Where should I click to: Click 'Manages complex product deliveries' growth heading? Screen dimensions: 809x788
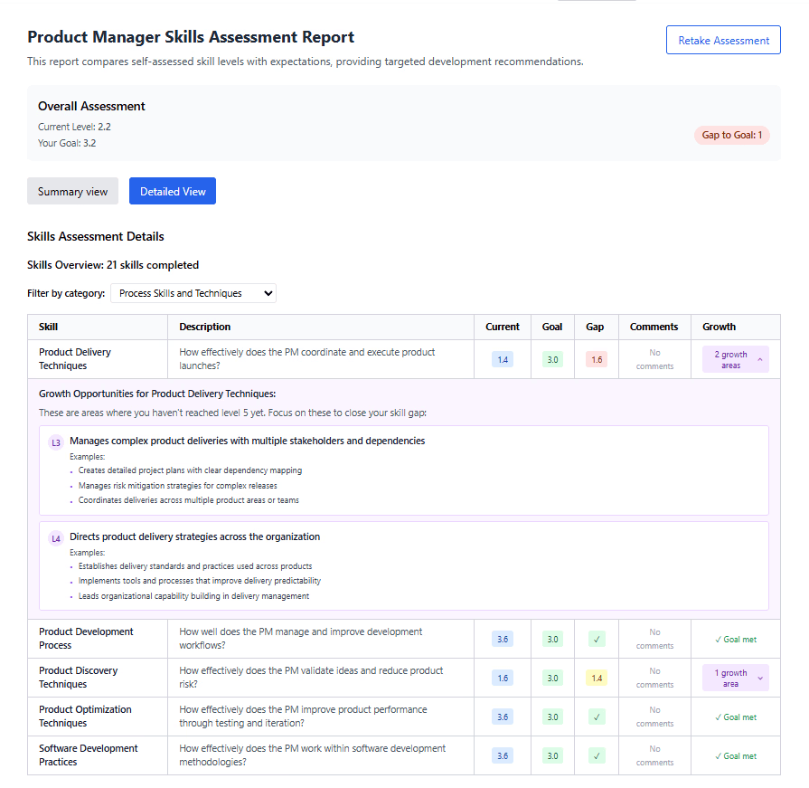(247, 441)
